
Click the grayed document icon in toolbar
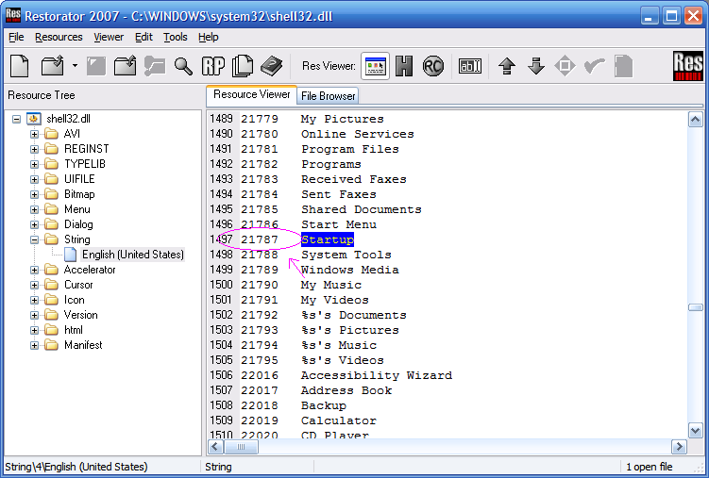623,66
